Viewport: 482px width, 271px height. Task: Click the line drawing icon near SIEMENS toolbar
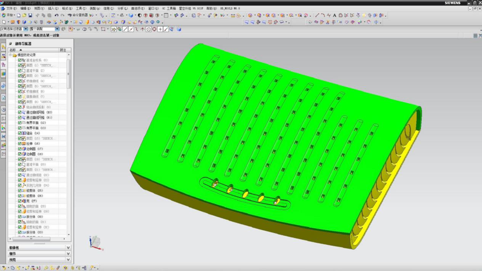tap(317, 15)
